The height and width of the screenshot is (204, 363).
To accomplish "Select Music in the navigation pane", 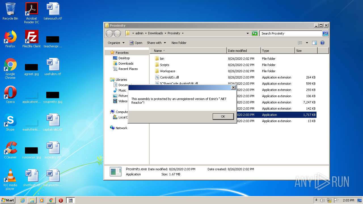I will (x=122, y=90).
